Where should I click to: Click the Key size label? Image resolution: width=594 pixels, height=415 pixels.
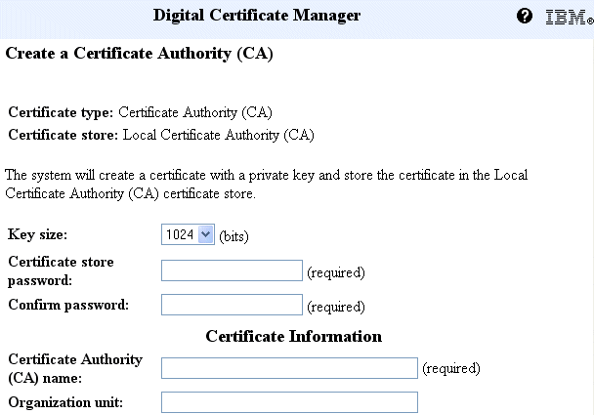pos(37,234)
